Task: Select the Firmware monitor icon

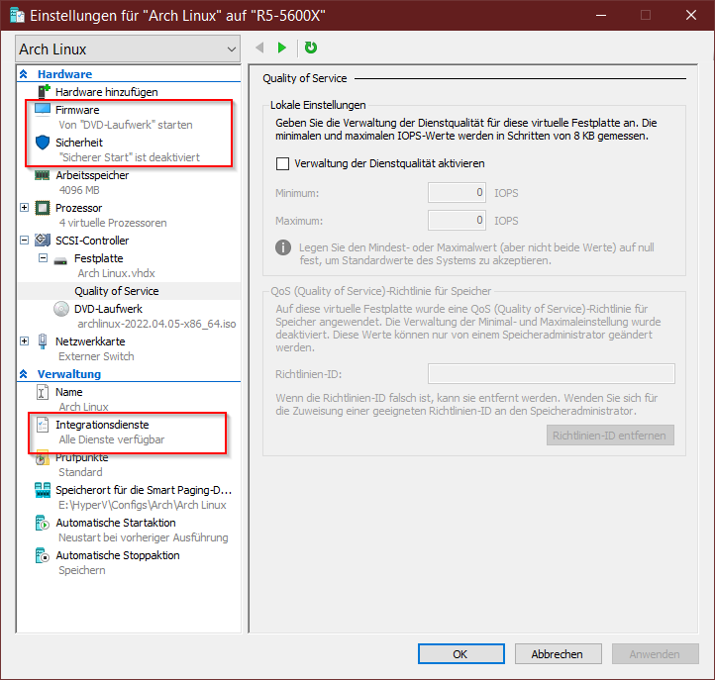Action: tap(43, 110)
